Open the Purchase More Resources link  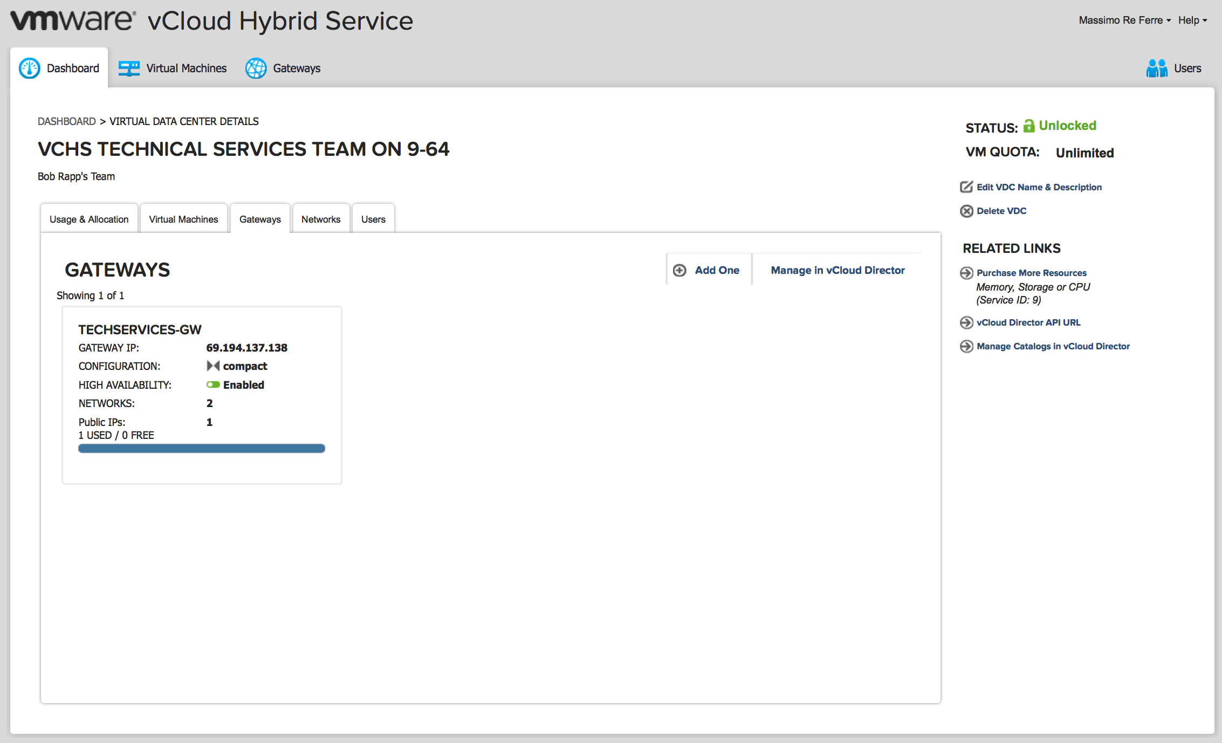(1032, 273)
